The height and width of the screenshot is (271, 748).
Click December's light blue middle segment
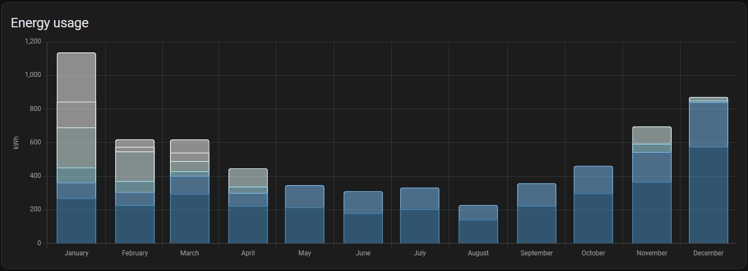[x=708, y=124]
